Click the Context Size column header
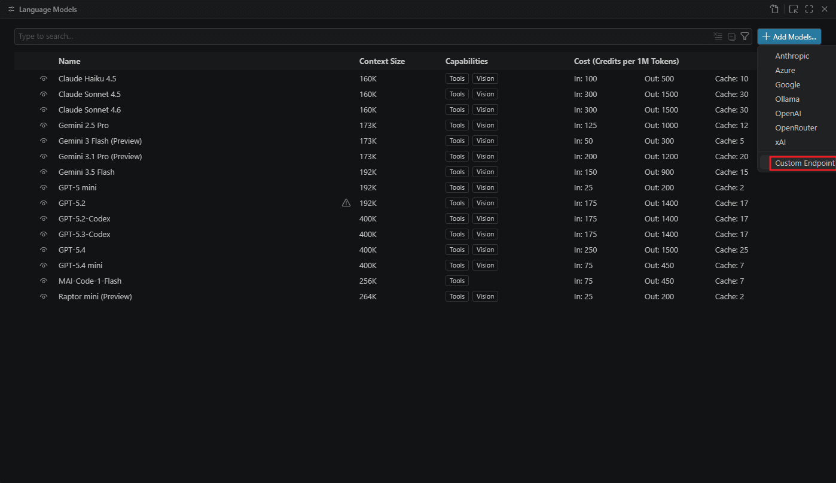Image resolution: width=836 pixels, height=483 pixels. [382, 61]
